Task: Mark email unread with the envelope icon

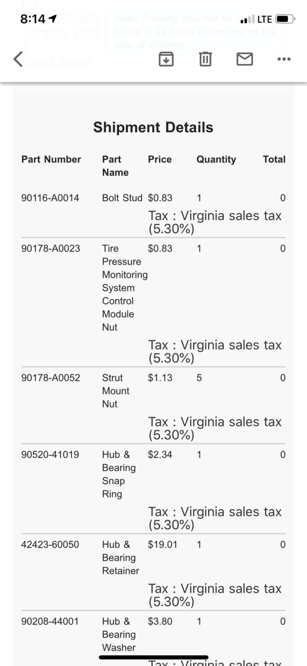Action: 245,59
